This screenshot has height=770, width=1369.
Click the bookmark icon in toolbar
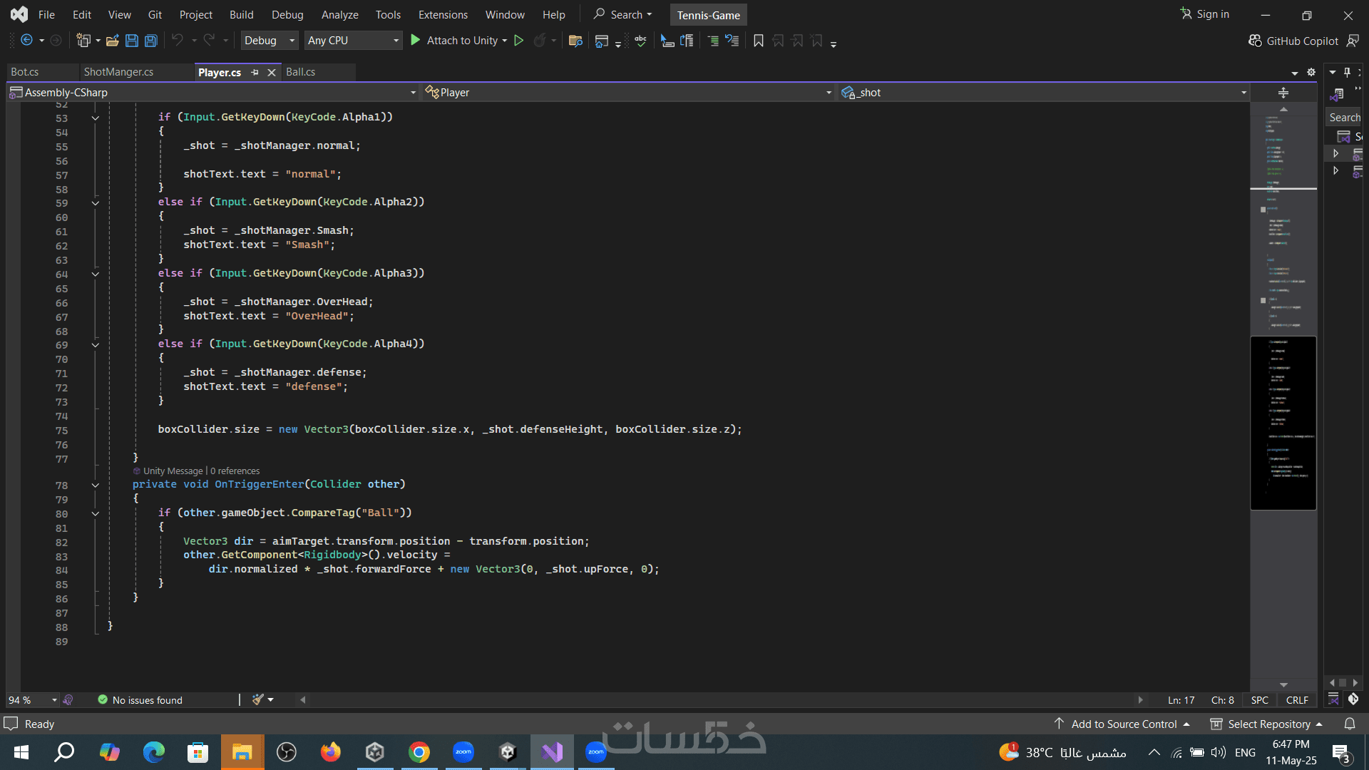pos(759,41)
